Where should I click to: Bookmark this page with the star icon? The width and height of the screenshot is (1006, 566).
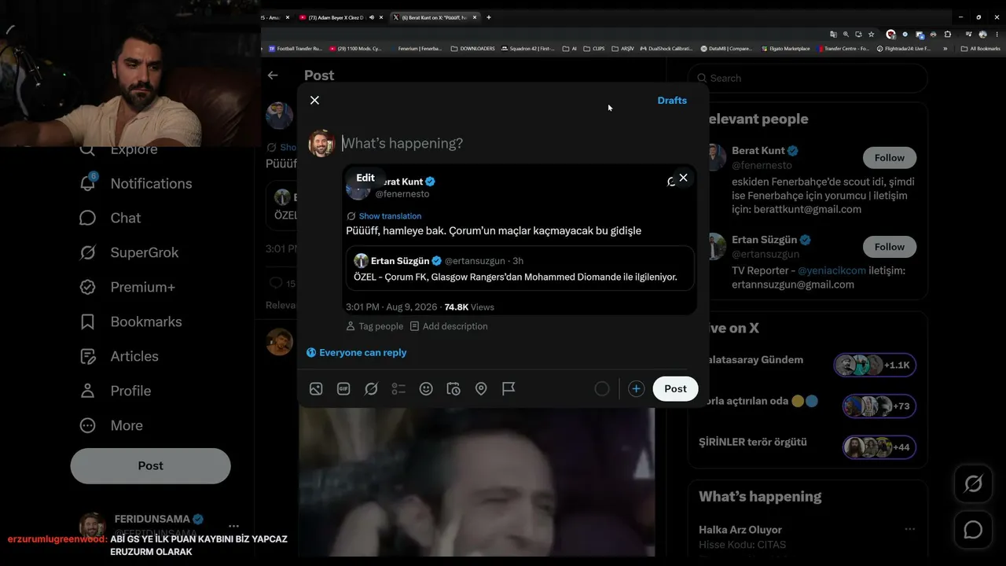[x=871, y=35]
